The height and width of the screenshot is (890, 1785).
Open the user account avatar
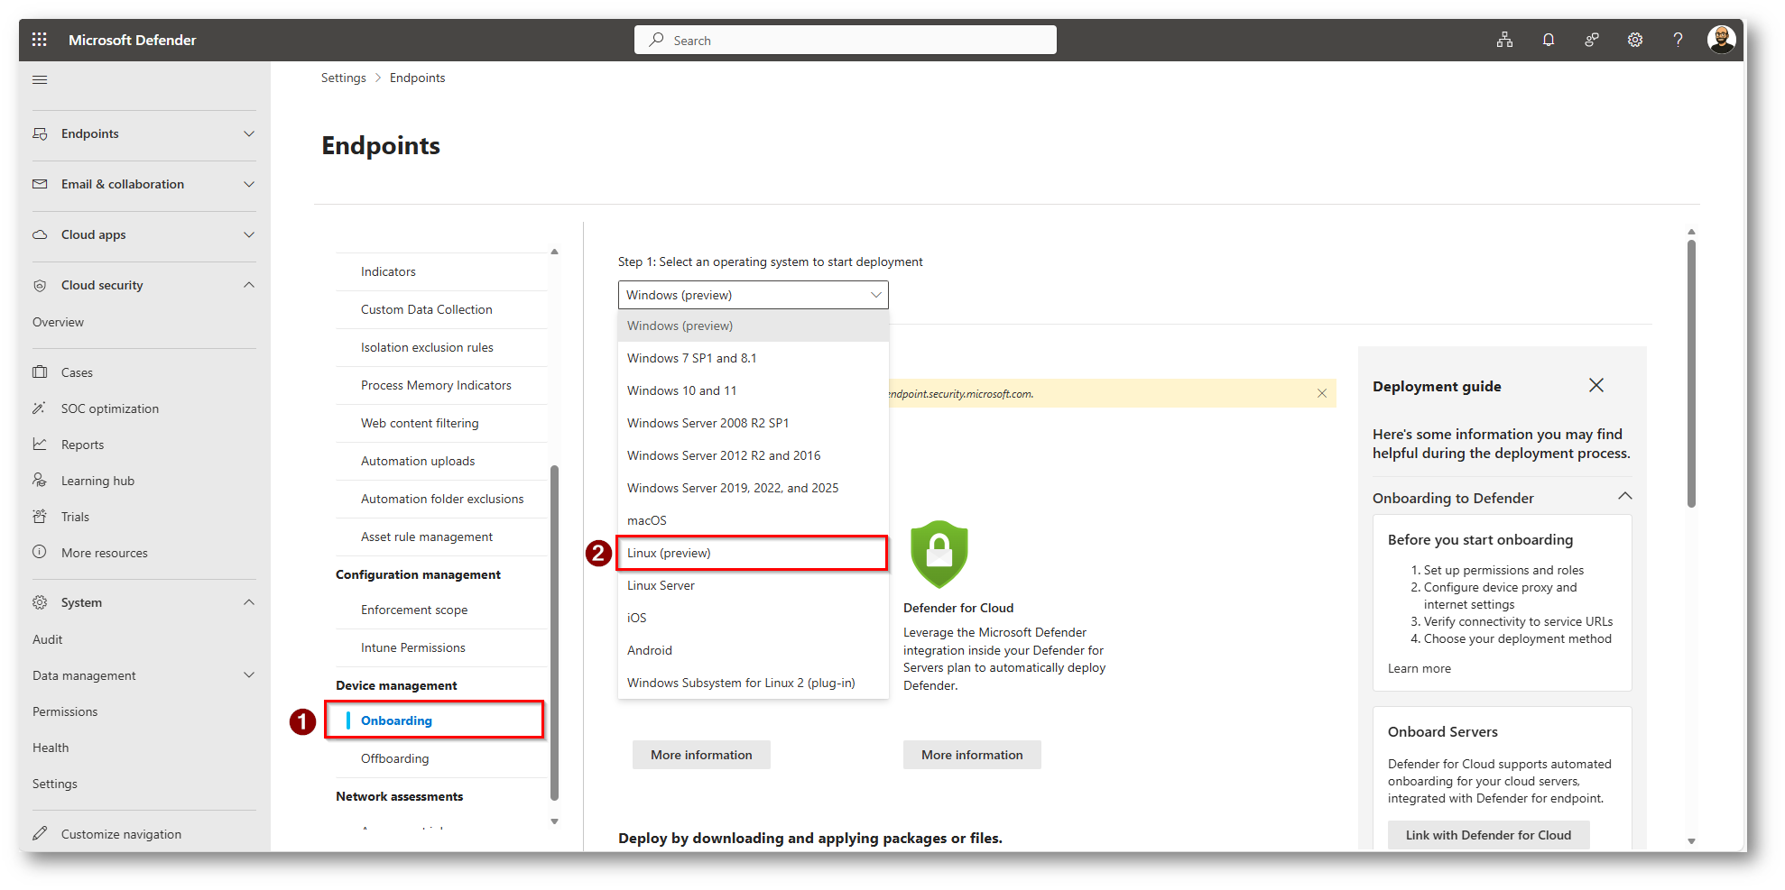point(1721,40)
